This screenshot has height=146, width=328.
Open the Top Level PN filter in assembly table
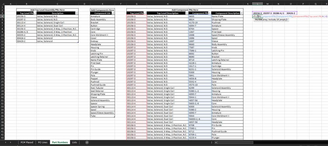[35, 13]
